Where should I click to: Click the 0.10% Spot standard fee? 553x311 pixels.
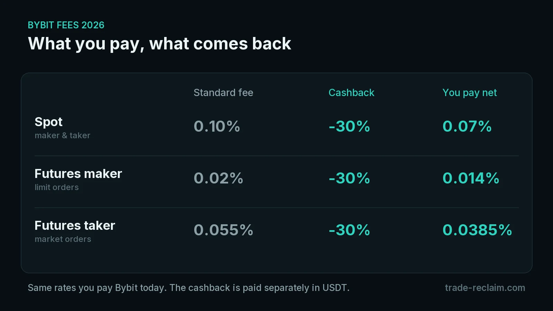pos(217,126)
